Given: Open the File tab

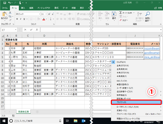Looking at the screenshot, I should point(5,8).
